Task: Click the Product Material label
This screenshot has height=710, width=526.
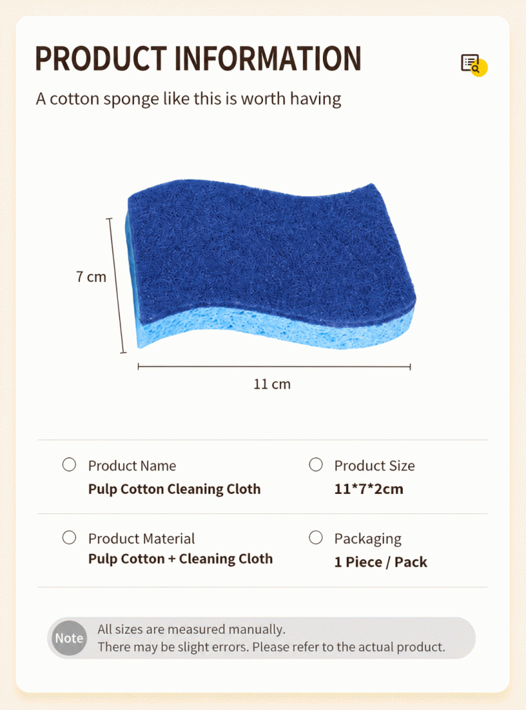Action: tap(142, 539)
